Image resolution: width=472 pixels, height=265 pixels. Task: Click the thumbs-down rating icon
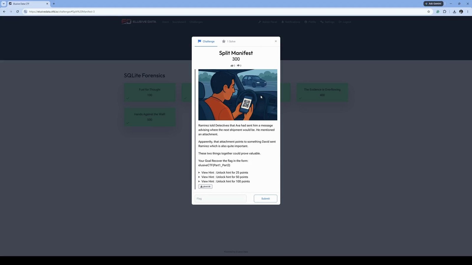tap(239, 66)
